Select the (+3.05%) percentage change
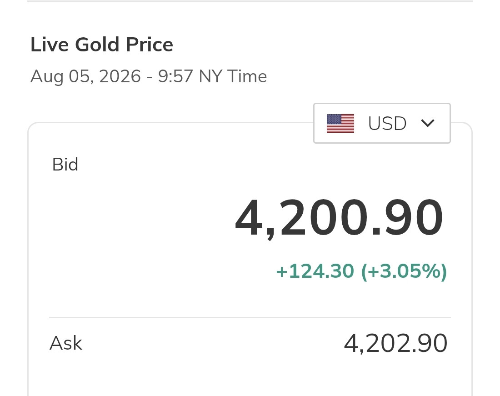The height and width of the screenshot is (396, 500). (404, 271)
